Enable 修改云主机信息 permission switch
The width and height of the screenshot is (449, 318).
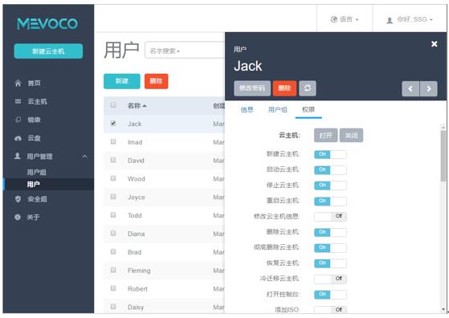coord(330,217)
